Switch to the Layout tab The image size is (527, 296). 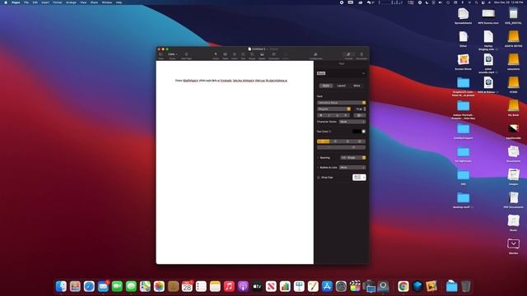click(342, 86)
